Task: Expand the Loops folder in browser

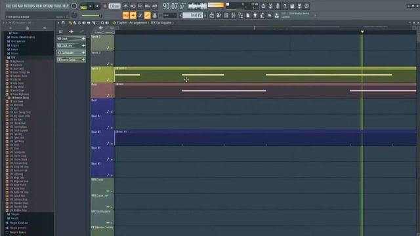Action: click(13, 50)
